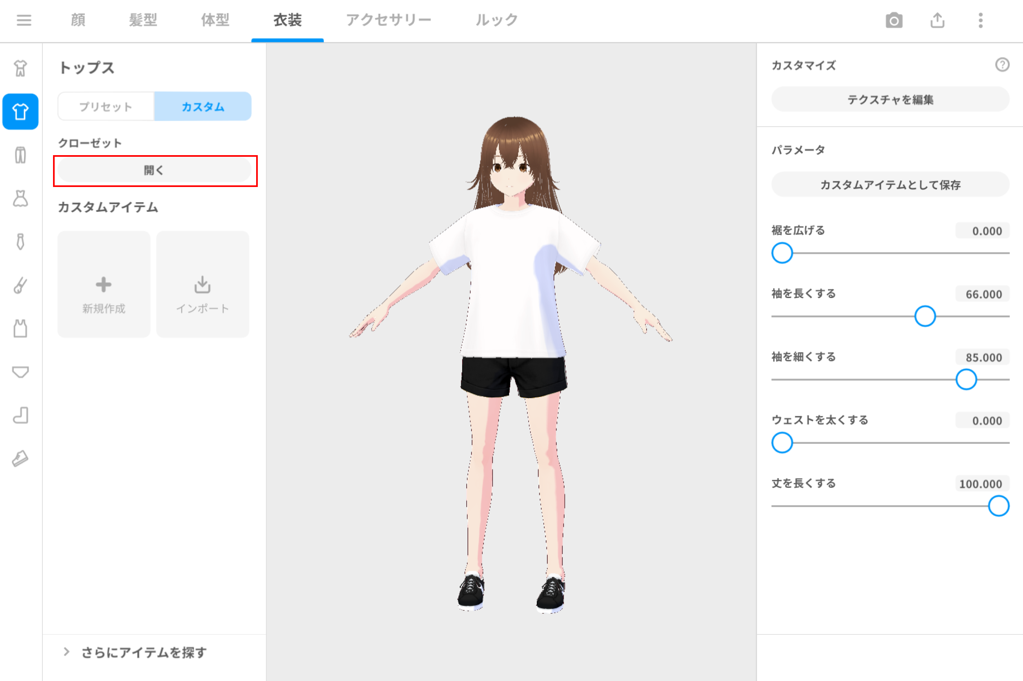1023x681 pixels.
Task: Switch to the 顔 tab
Action: click(78, 20)
